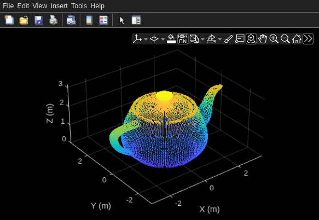Open the Edit menu

coord(23,6)
